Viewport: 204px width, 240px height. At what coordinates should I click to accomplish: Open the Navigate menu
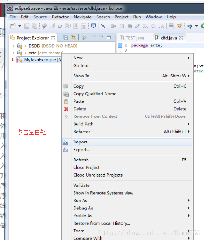pyautogui.click(x=83, y=17)
